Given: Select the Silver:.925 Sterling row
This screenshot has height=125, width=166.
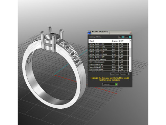Looking at the screenshot, I should coord(109,59).
